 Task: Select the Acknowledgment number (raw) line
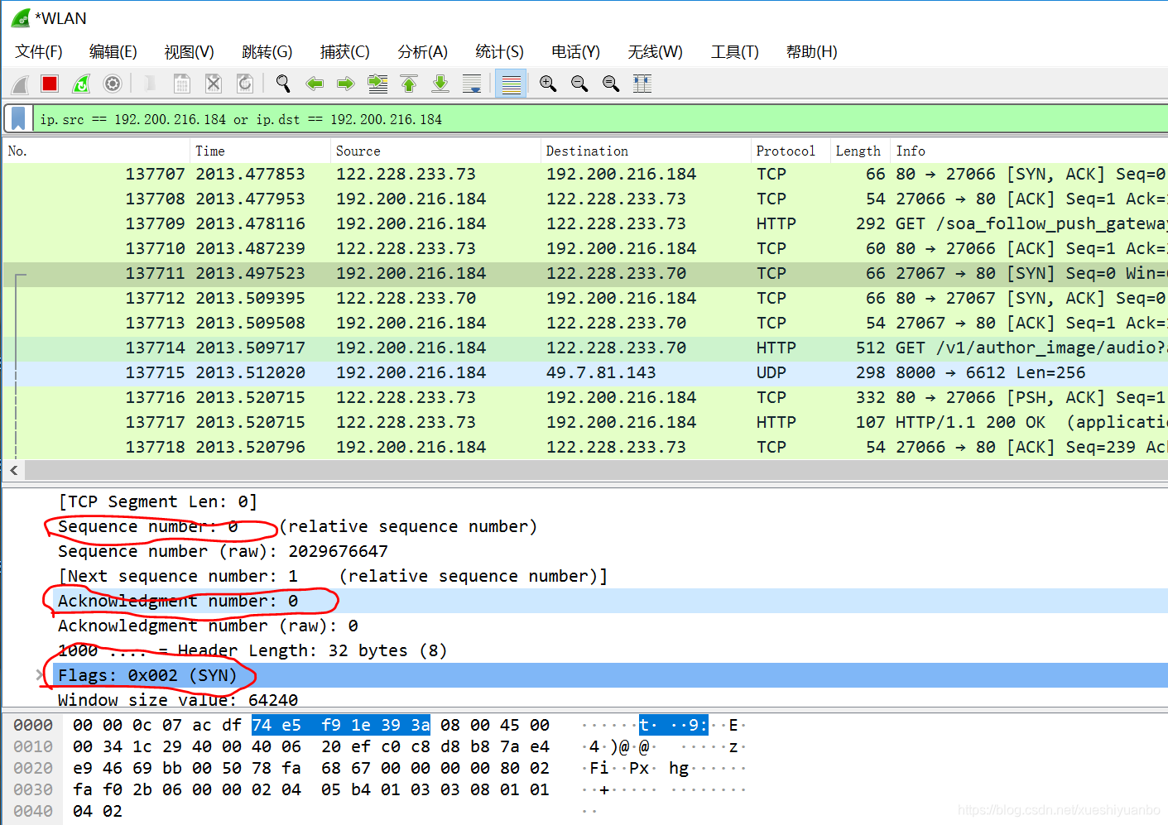tap(208, 626)
